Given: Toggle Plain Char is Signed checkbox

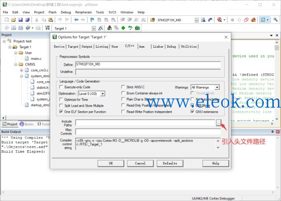Looking at the screenshot, I should click(x=123, y=99).
